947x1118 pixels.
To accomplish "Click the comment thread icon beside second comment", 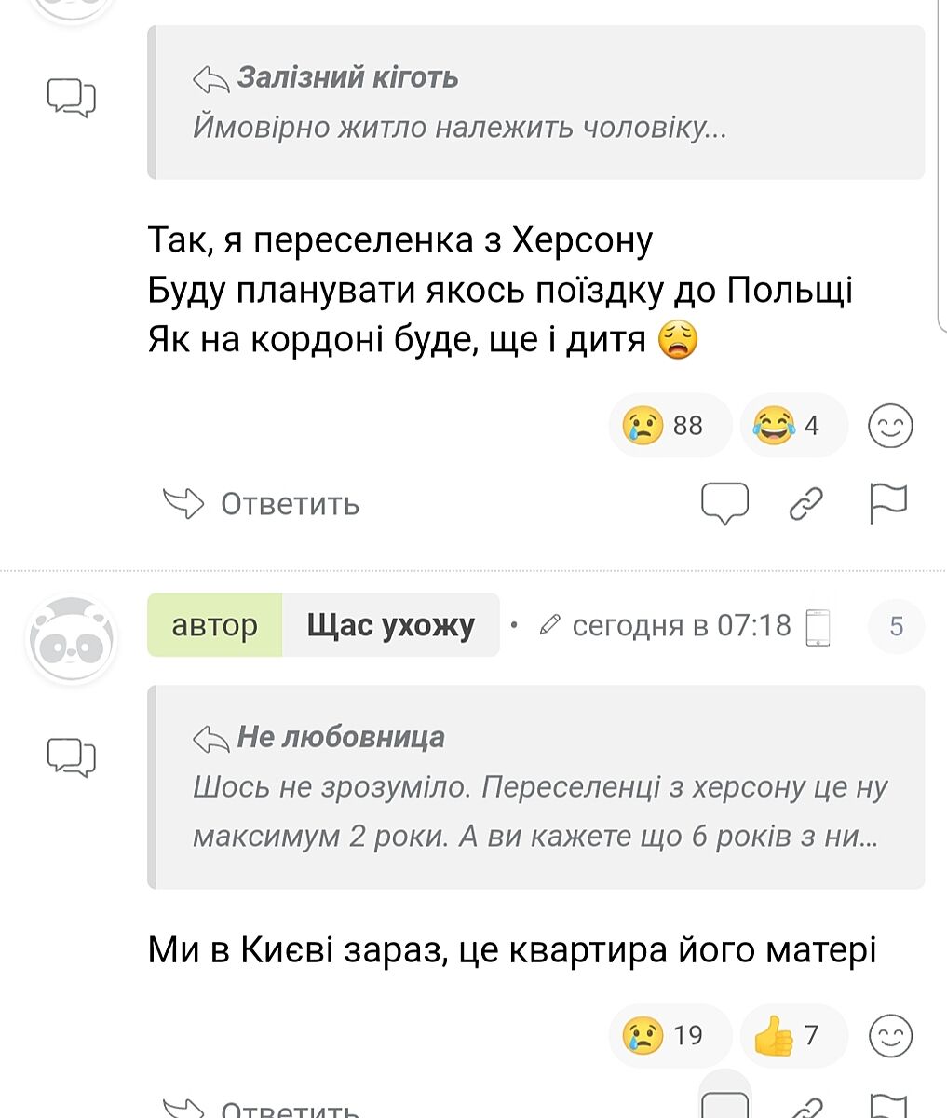I will point(72,757).
